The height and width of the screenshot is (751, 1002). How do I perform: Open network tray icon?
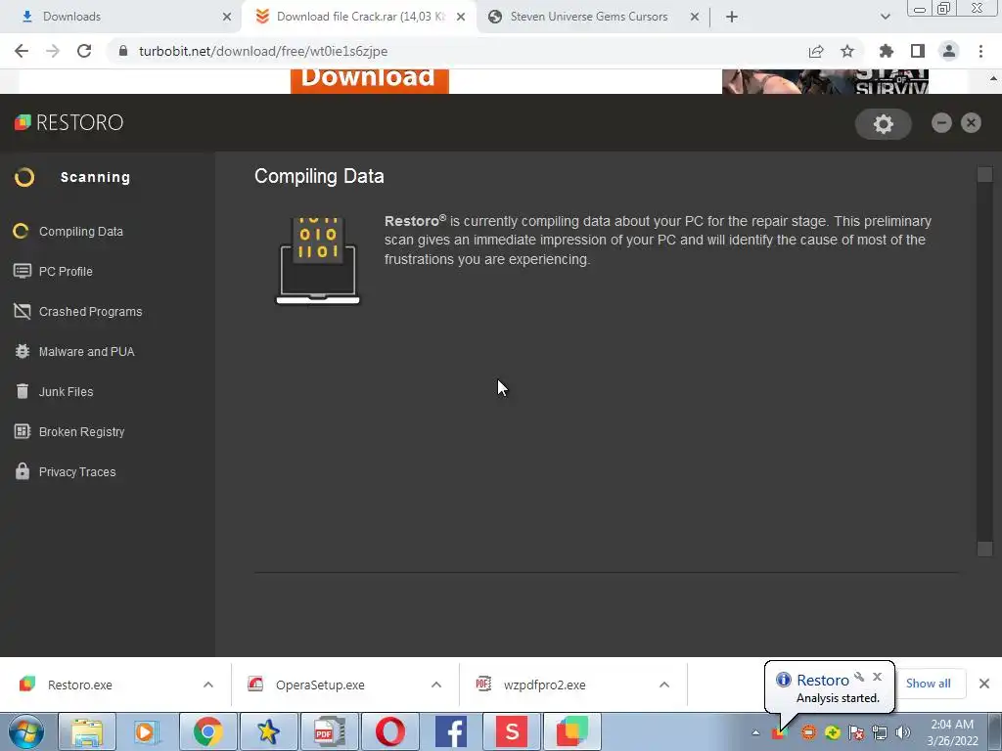(880, 732)
